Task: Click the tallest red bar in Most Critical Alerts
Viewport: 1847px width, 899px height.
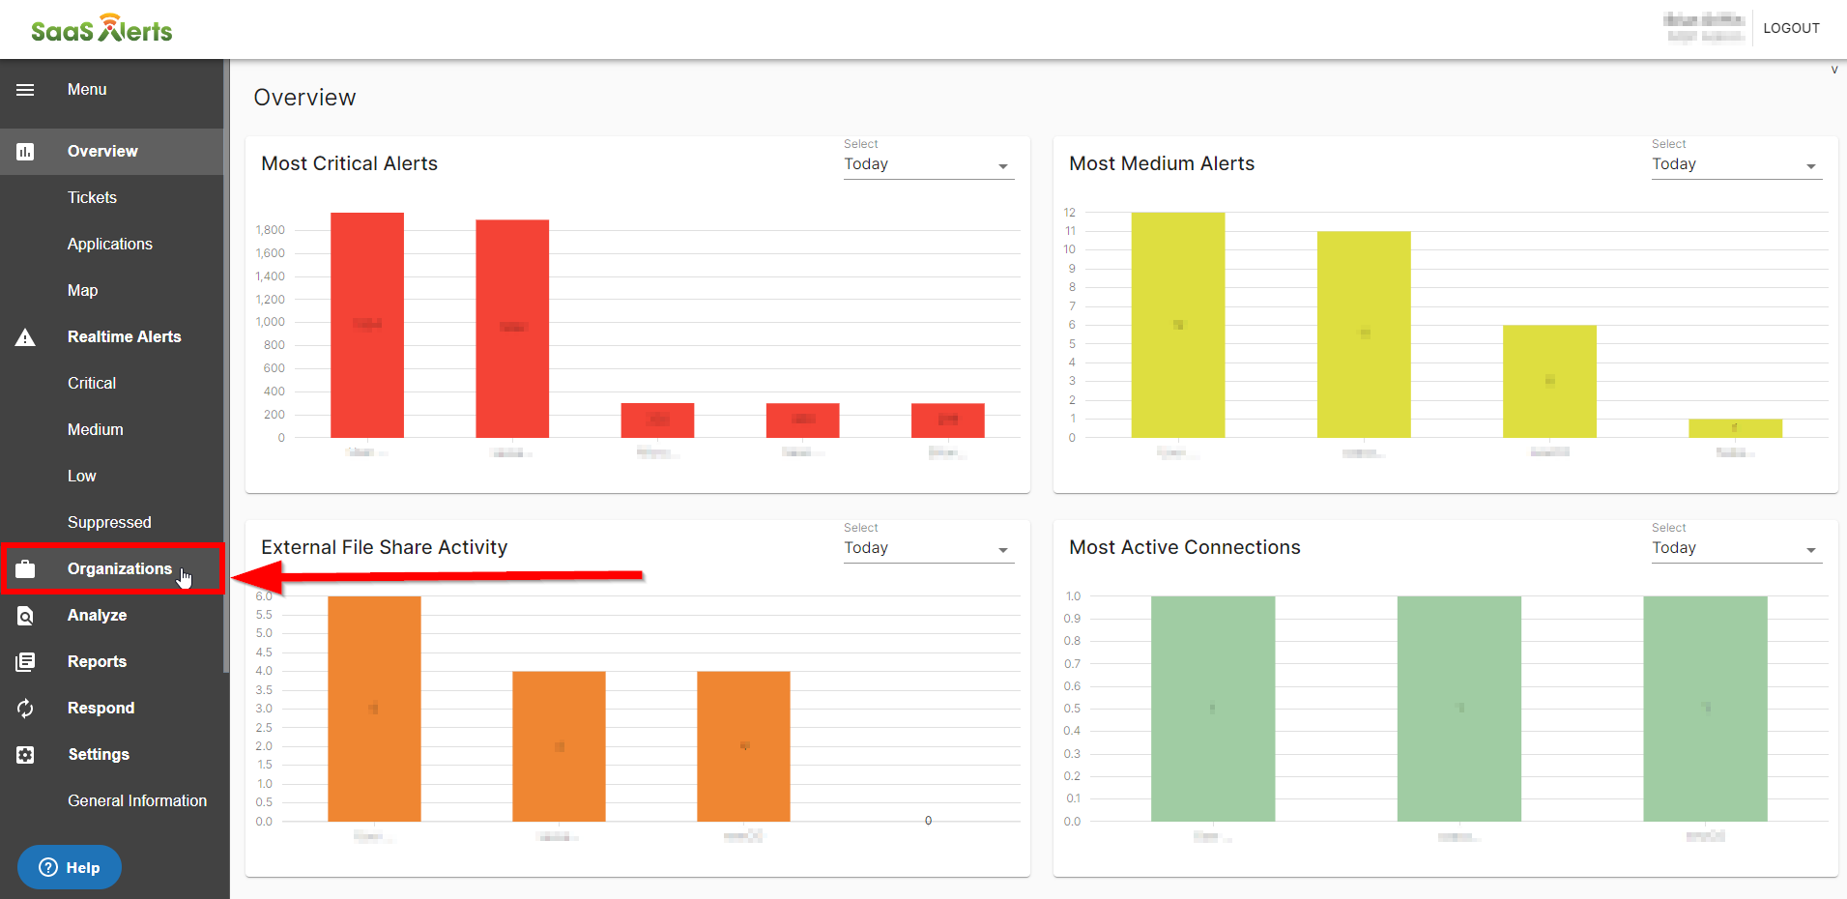Action: pos(367,325)
